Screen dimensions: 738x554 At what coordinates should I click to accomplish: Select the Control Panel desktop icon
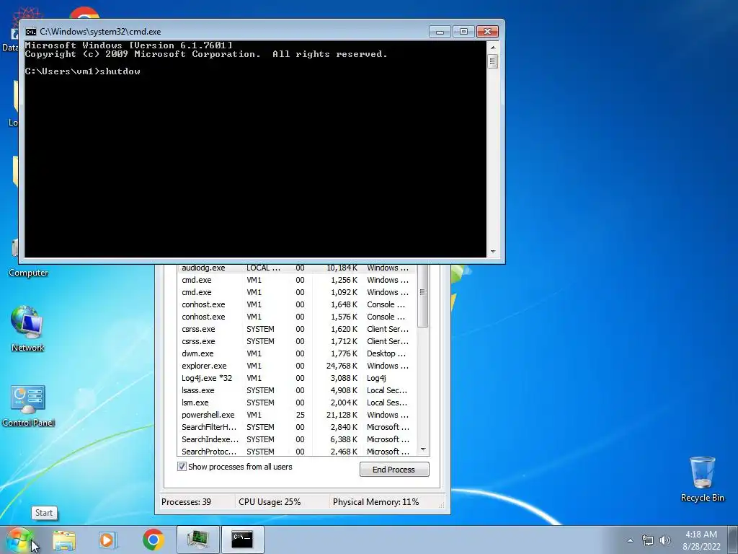point(28,406)
